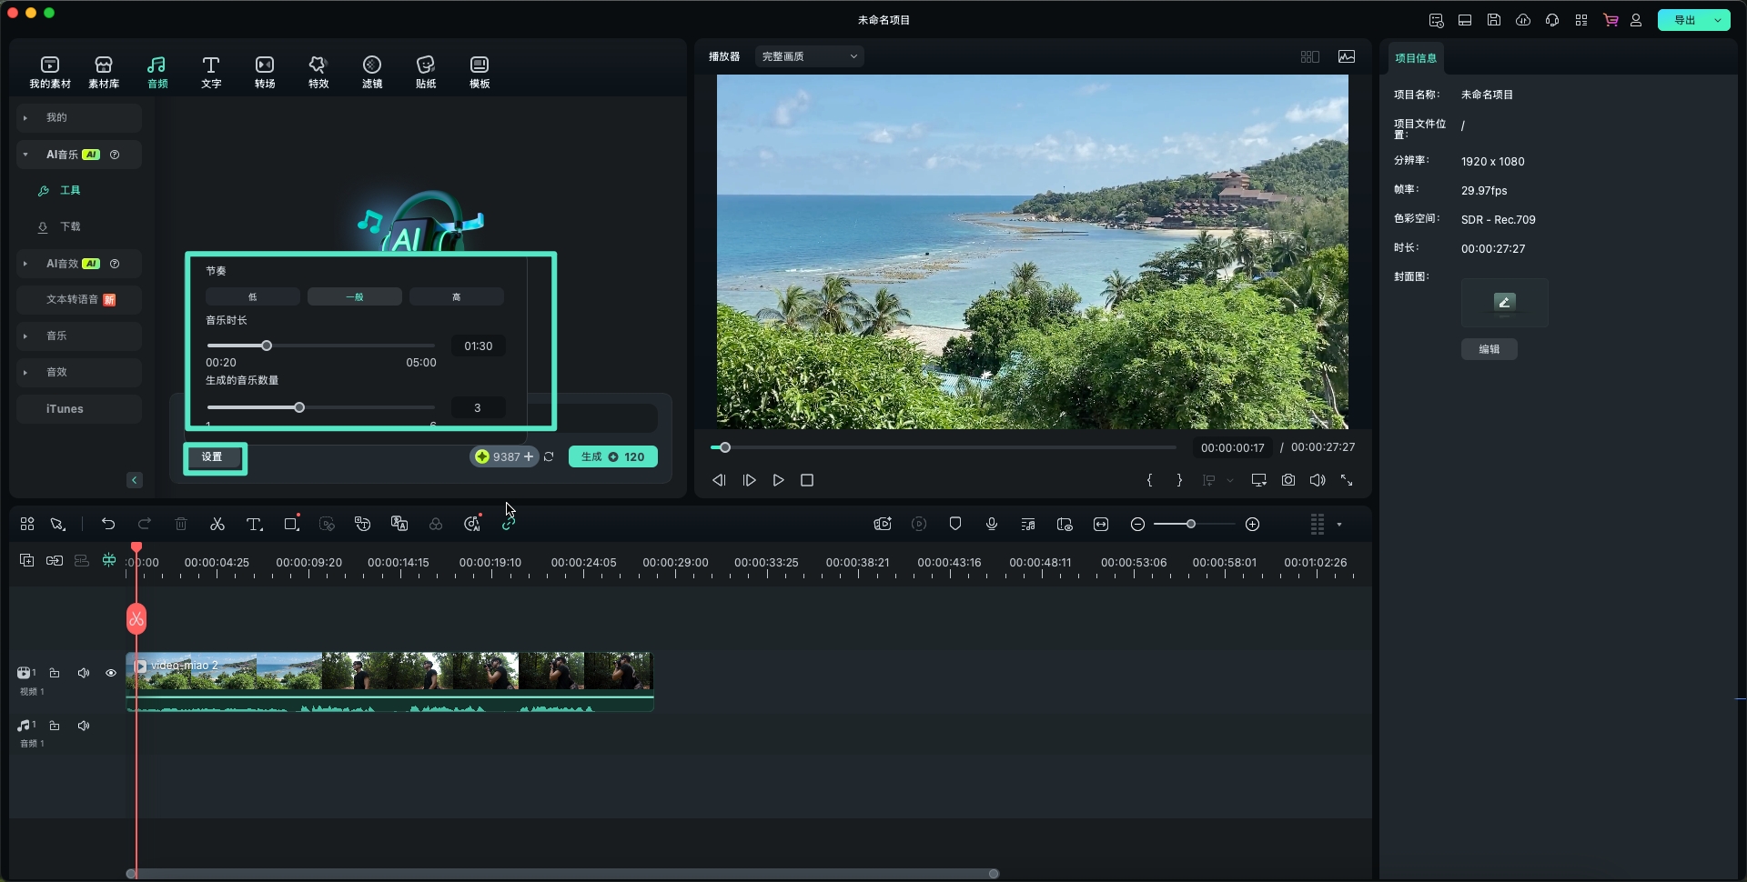The height and width of the screenshot is (882, 1747).
Task: Enter fullscreen preview mode
Action: (1347, 480)
